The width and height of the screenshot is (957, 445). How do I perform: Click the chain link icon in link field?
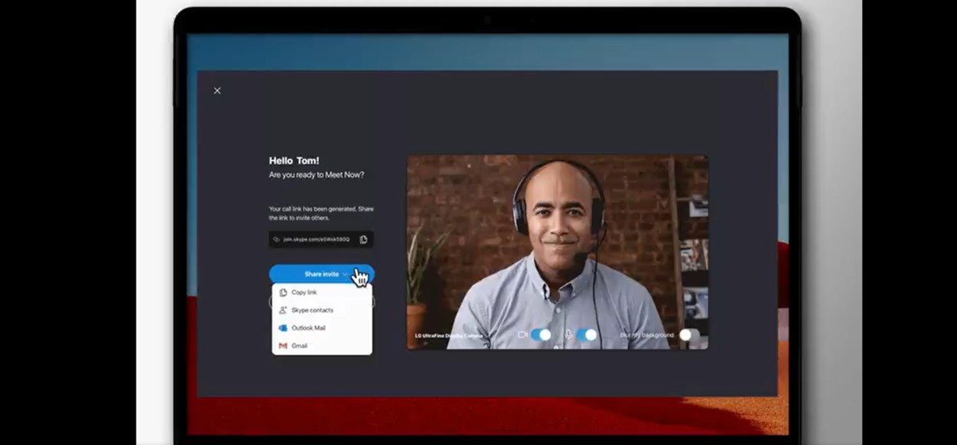(x=277, y=239)
